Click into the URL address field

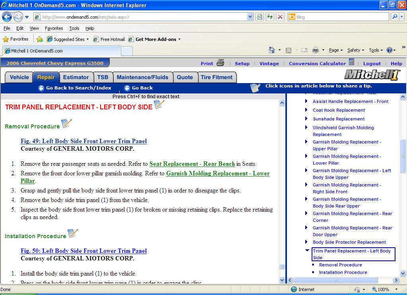pos(144,17)
